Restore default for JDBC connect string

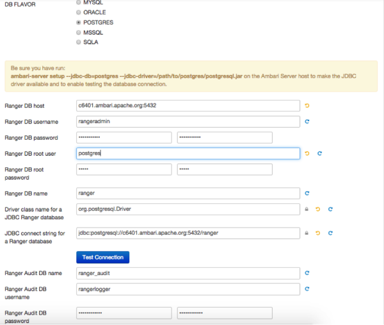tap(330, 233)
